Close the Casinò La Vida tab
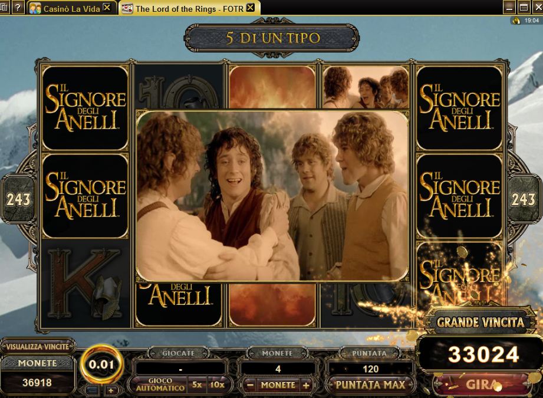 click(x=107, y=7)
